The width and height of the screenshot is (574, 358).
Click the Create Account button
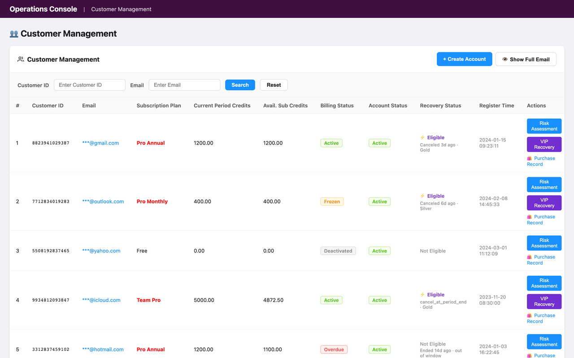click(464, 59)
